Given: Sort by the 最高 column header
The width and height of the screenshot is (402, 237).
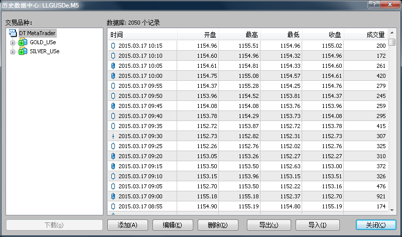Looking at the screenshot, I should [240, 35].
